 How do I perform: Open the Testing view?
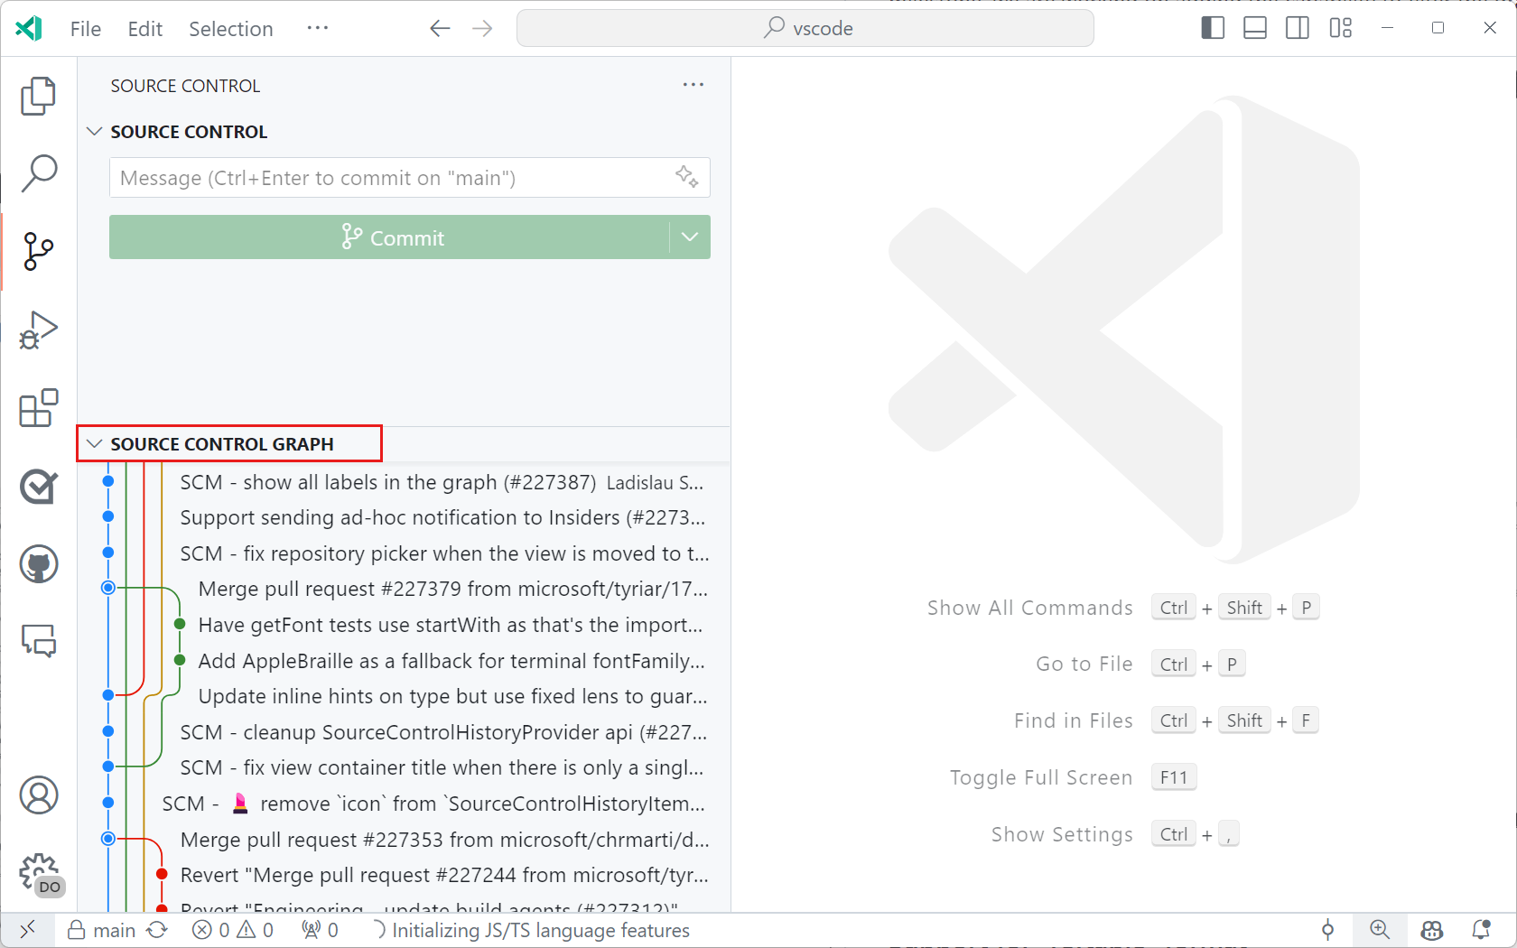38,487
